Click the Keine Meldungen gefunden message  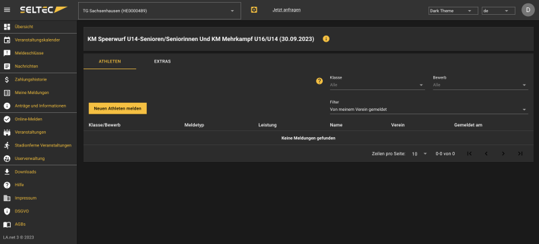(309, 138)
